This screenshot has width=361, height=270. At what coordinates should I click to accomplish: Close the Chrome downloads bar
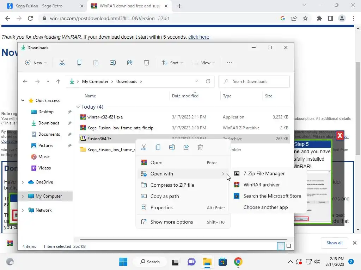coord(355,243)
